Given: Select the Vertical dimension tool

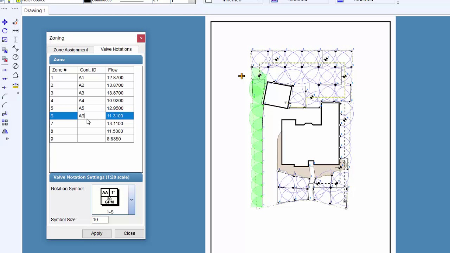Looking at the screenshot, I should coord(15,40).
